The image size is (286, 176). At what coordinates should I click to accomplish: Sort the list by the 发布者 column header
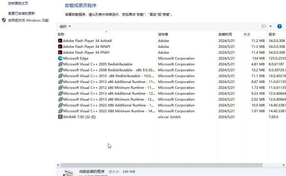pyautogui.click(x=163, y=34)
